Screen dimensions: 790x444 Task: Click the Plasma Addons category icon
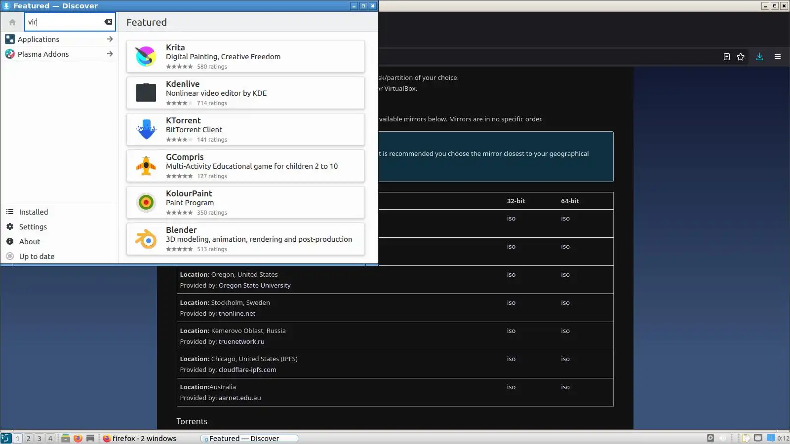tap(10, 54)
